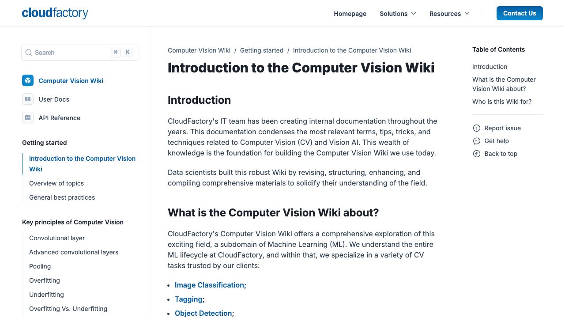
Task: Click the Report issue alert icon
Action: point(477,128)
